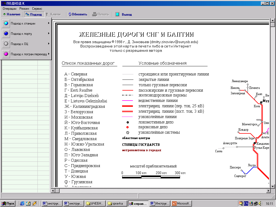Screen dimensions: 276x207
Task: Expand the Подход к погран.переходу submenu arrow
Action: tap(49, 54)
